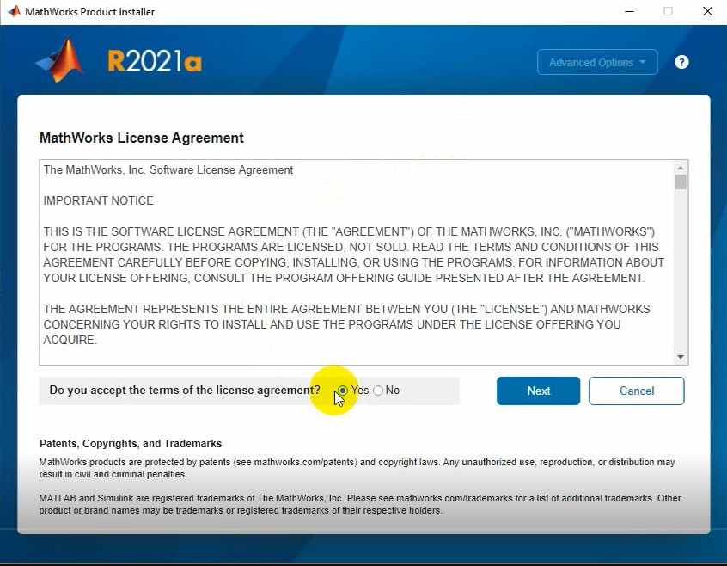The height and width of the screenshot is (566, 727).
Task: Maximize the Product Installer window
Action: tap(668, 12)
